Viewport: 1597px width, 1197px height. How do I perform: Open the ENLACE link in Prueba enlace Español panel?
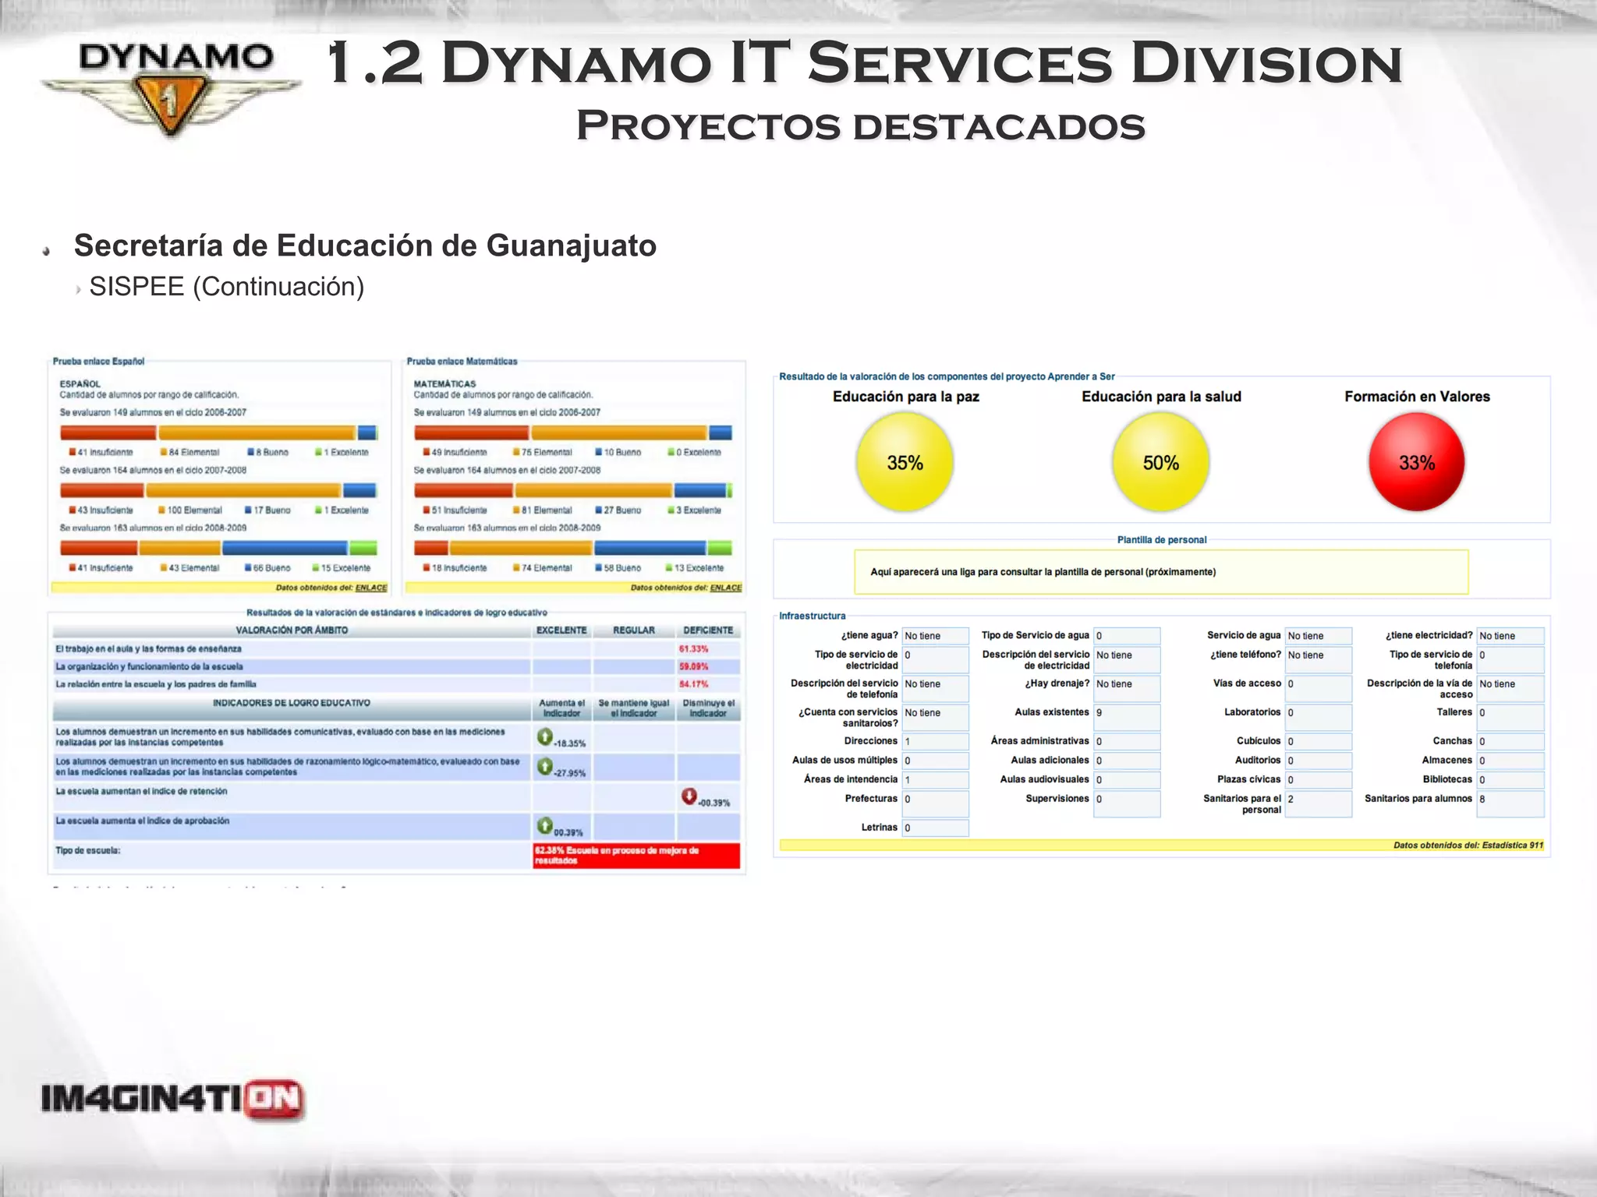[371, 588]
